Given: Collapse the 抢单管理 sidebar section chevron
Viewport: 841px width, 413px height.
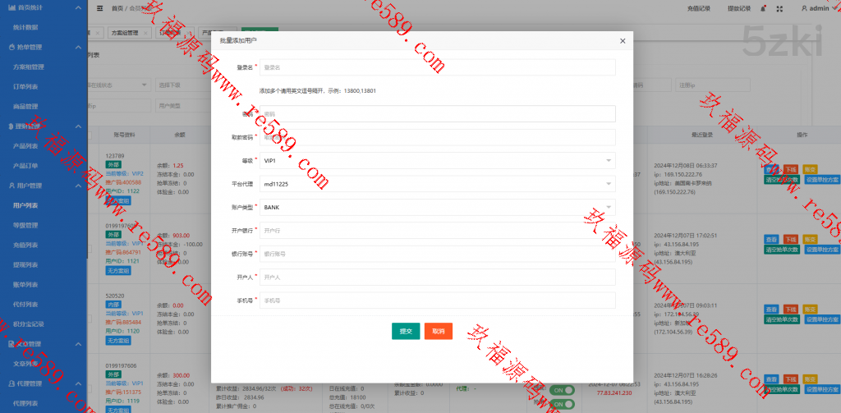Looking at the screenshot, I should click(78, 47).
